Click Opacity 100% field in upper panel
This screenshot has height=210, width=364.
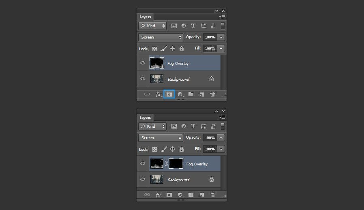(x=210, y=37)
